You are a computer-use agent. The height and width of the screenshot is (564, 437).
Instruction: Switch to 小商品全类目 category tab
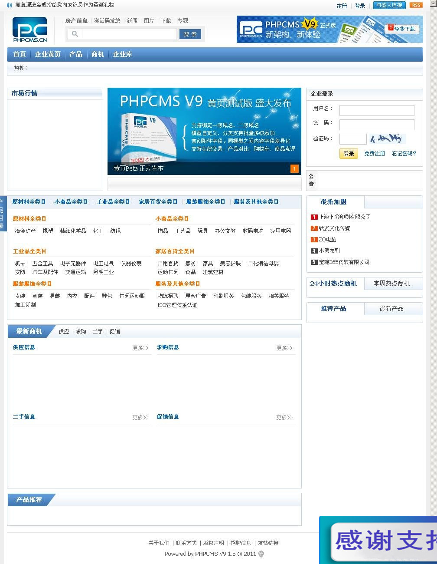(x=71, y=202)
